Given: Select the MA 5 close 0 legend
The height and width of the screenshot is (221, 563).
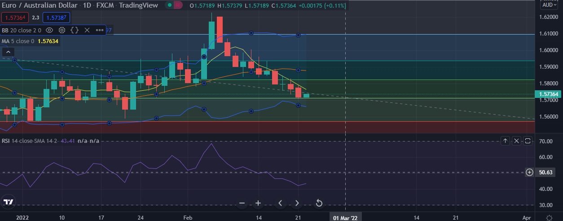Looking at the screenshot, I should pyautogui.click(x=18, y=41).
